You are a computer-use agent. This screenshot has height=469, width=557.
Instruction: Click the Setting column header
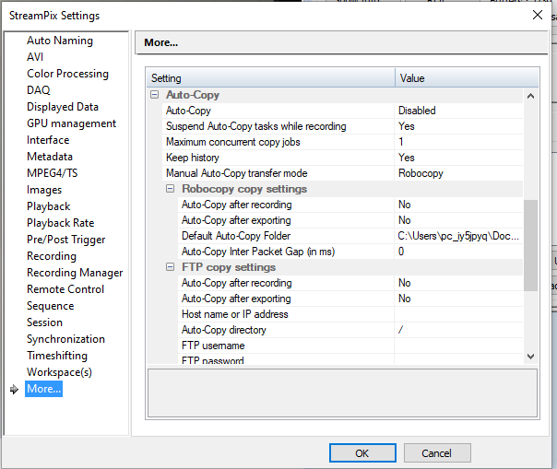(x=270, y=78)
